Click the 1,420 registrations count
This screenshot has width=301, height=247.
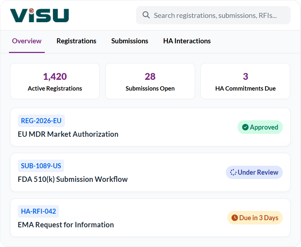(x=55, y=77)
